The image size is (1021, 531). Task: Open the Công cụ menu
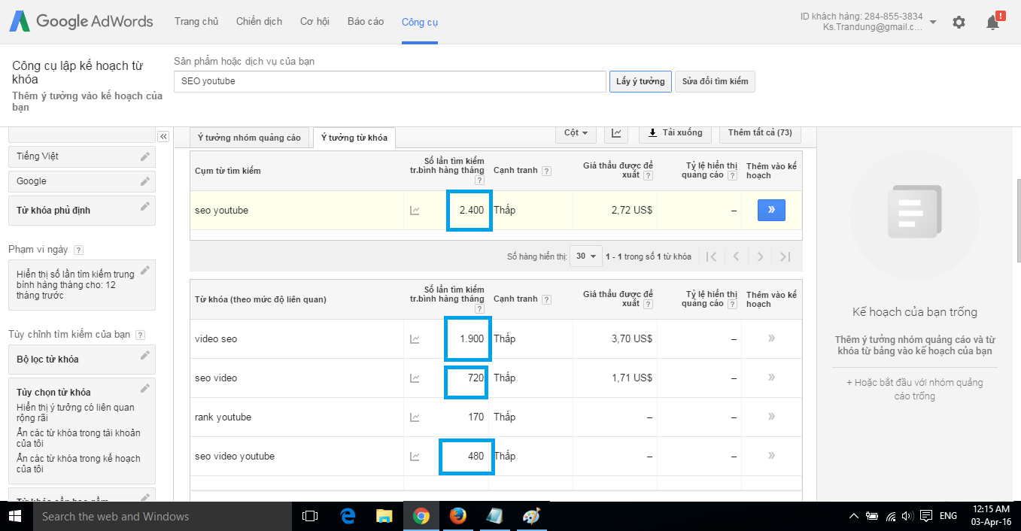coord(420,22)
